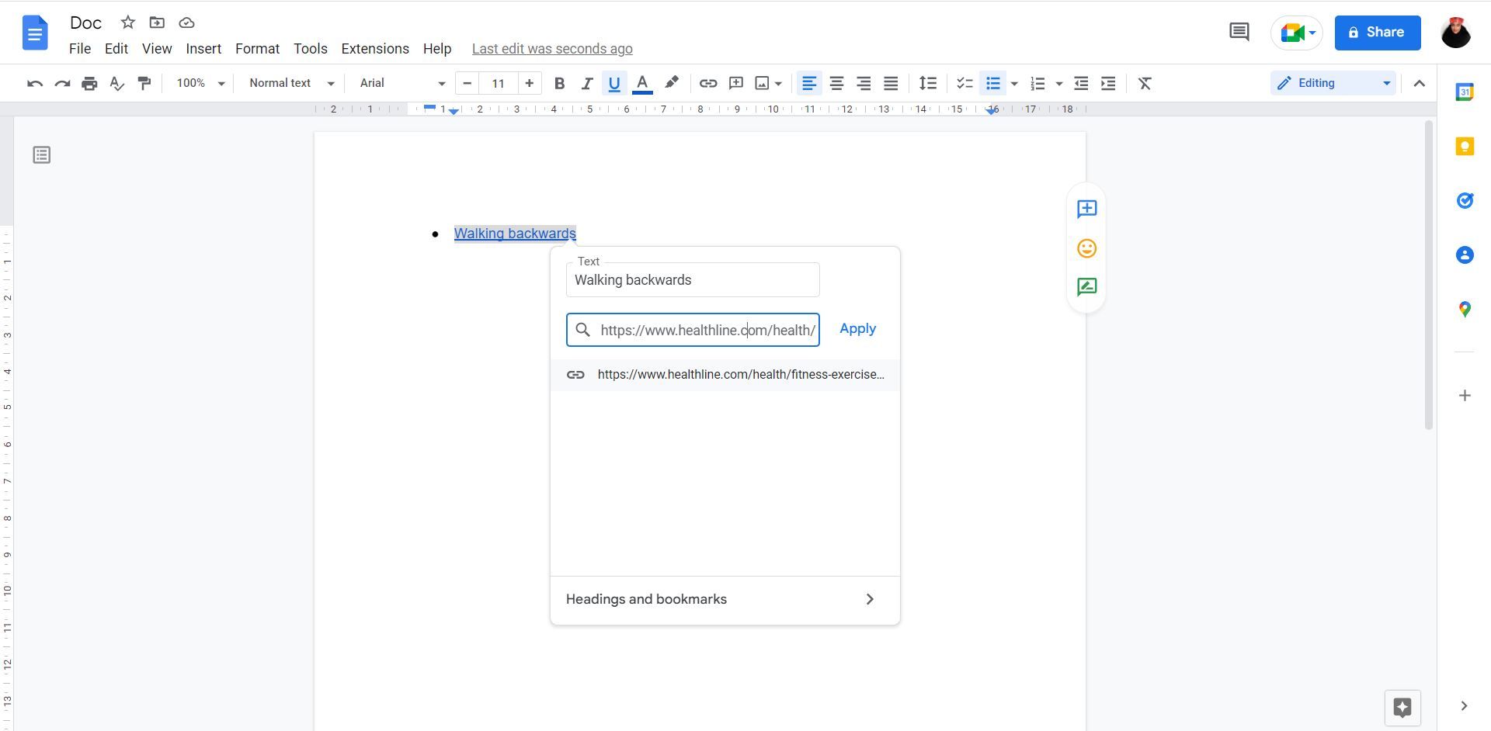Toggle italic formatting
Image resolution: width=1491 pixels, height=731 pixels.
point(587,83)
